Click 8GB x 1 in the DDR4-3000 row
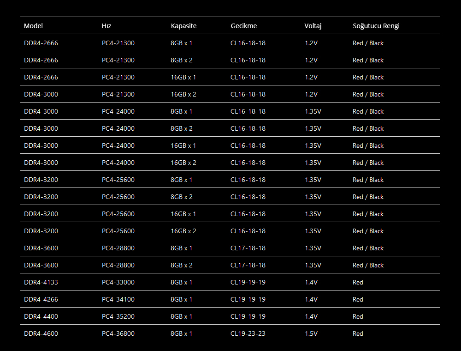 pyautogui.click(x=181, y=112)
